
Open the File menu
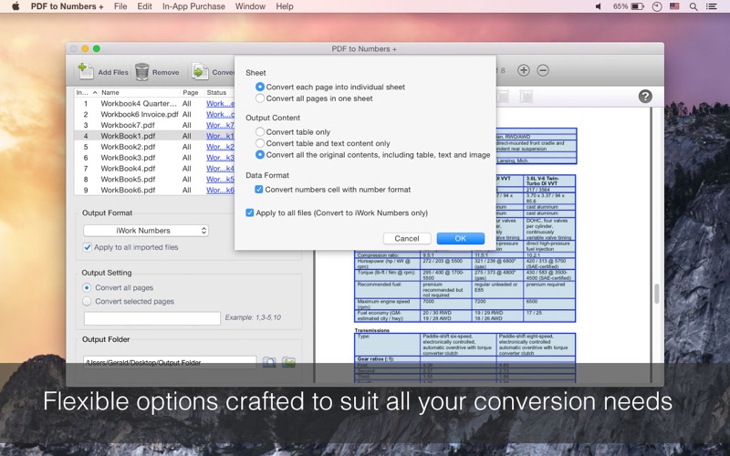[x=120, y=6]
